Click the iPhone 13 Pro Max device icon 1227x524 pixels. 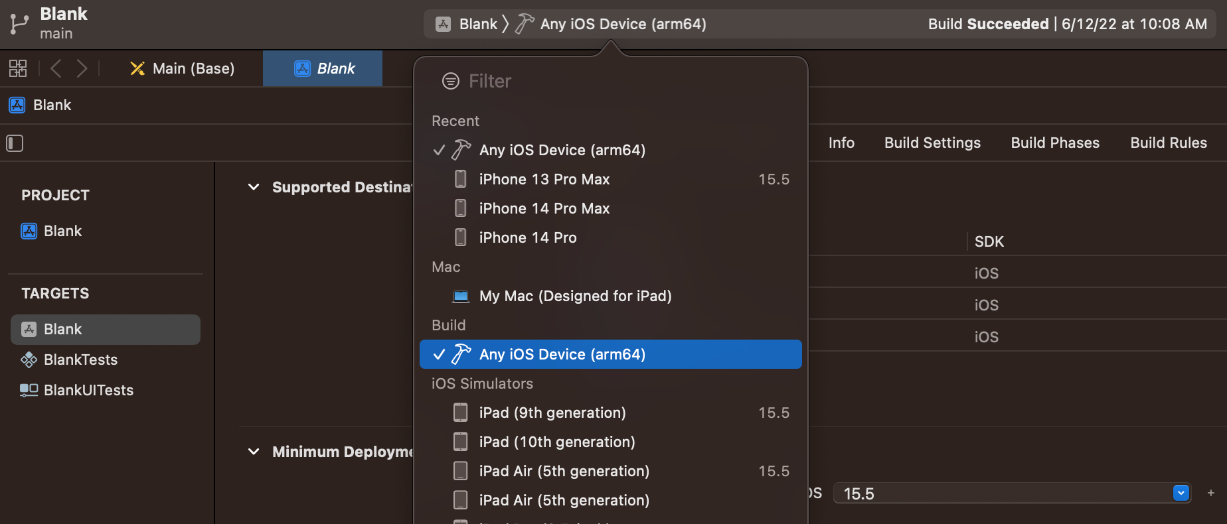pyautogui.click(x=460, y=179)
